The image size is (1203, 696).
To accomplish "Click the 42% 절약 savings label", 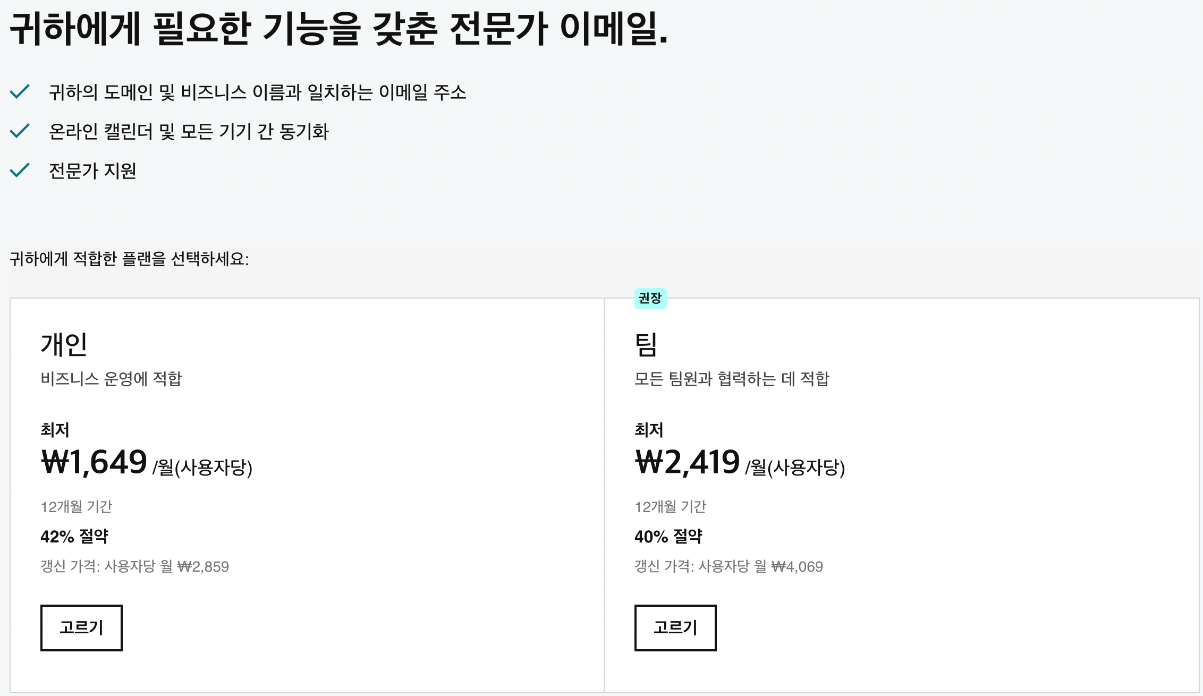I will tap(74, 537).
